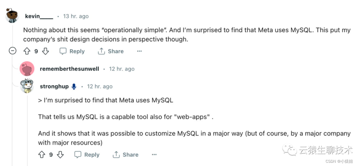This screenshot has width=357, height=166.
Task: Open the overflow menu on stronghup's reply
Action: click(x=154, y=155)
